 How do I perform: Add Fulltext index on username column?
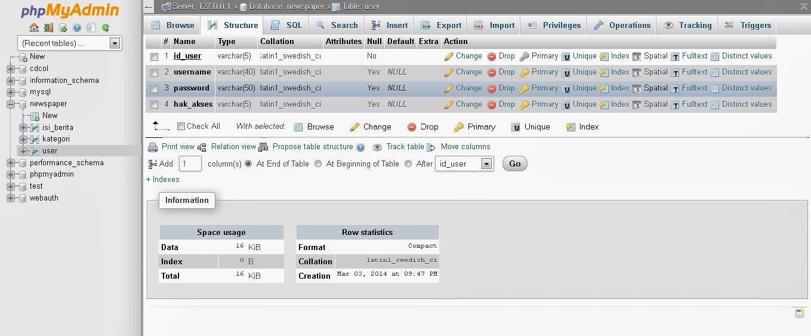coord(689,72)
